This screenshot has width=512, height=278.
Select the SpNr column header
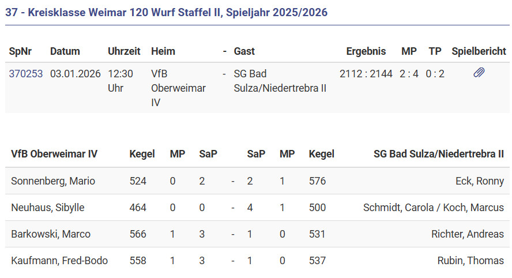coord(21,51)
